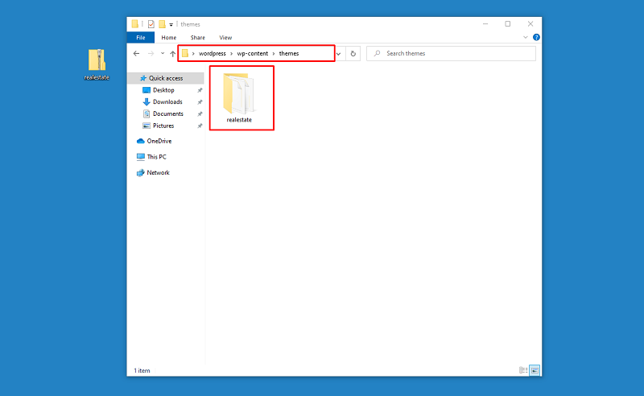Click the 1 item status text
This screenshot has height=396, width=644.
[142, 370]
